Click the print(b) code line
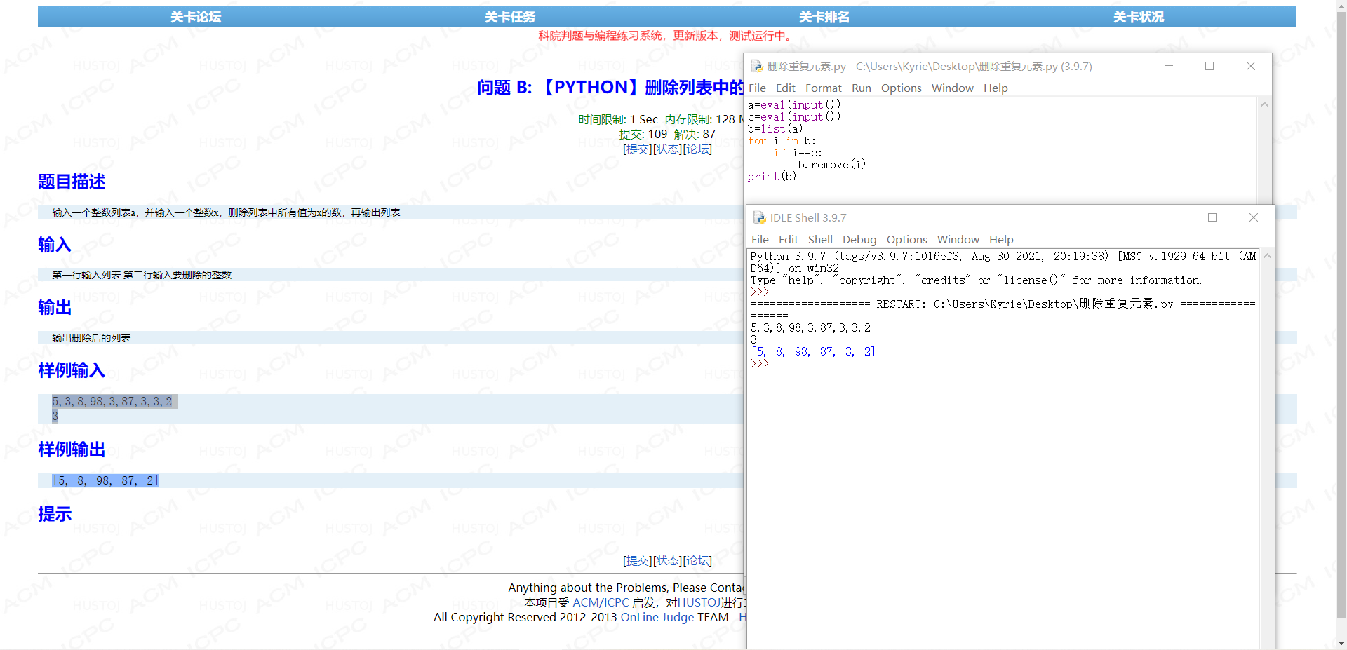The height and width of the screenshot is (650, 1347). pyautogui.click(x=772, y=176)
